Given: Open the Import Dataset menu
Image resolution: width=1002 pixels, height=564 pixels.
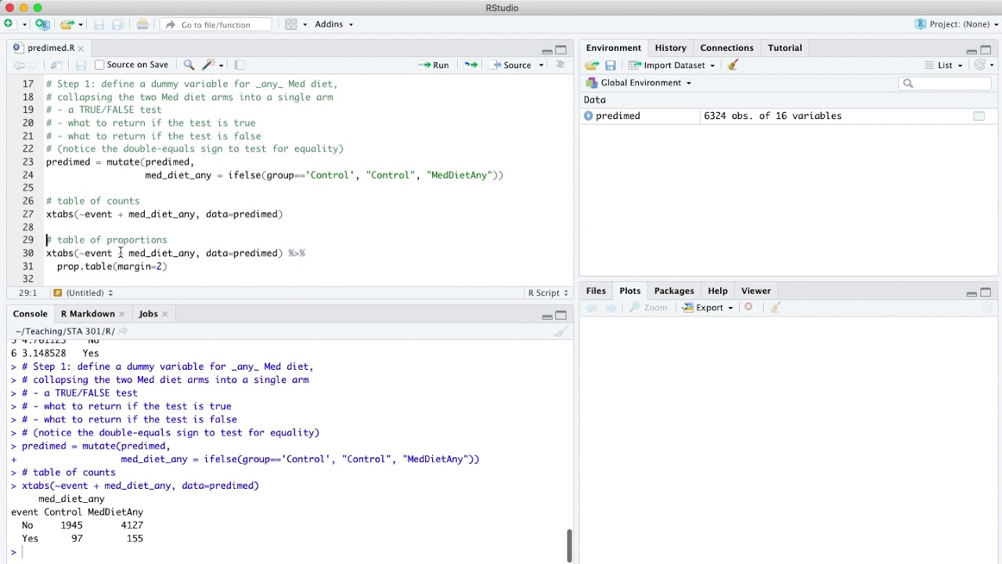Looking at the screenshot, I should click(x=672, y=65).
